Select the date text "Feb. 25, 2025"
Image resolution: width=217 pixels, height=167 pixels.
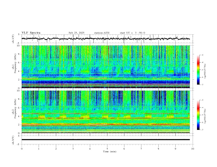(x=76, y=33)
